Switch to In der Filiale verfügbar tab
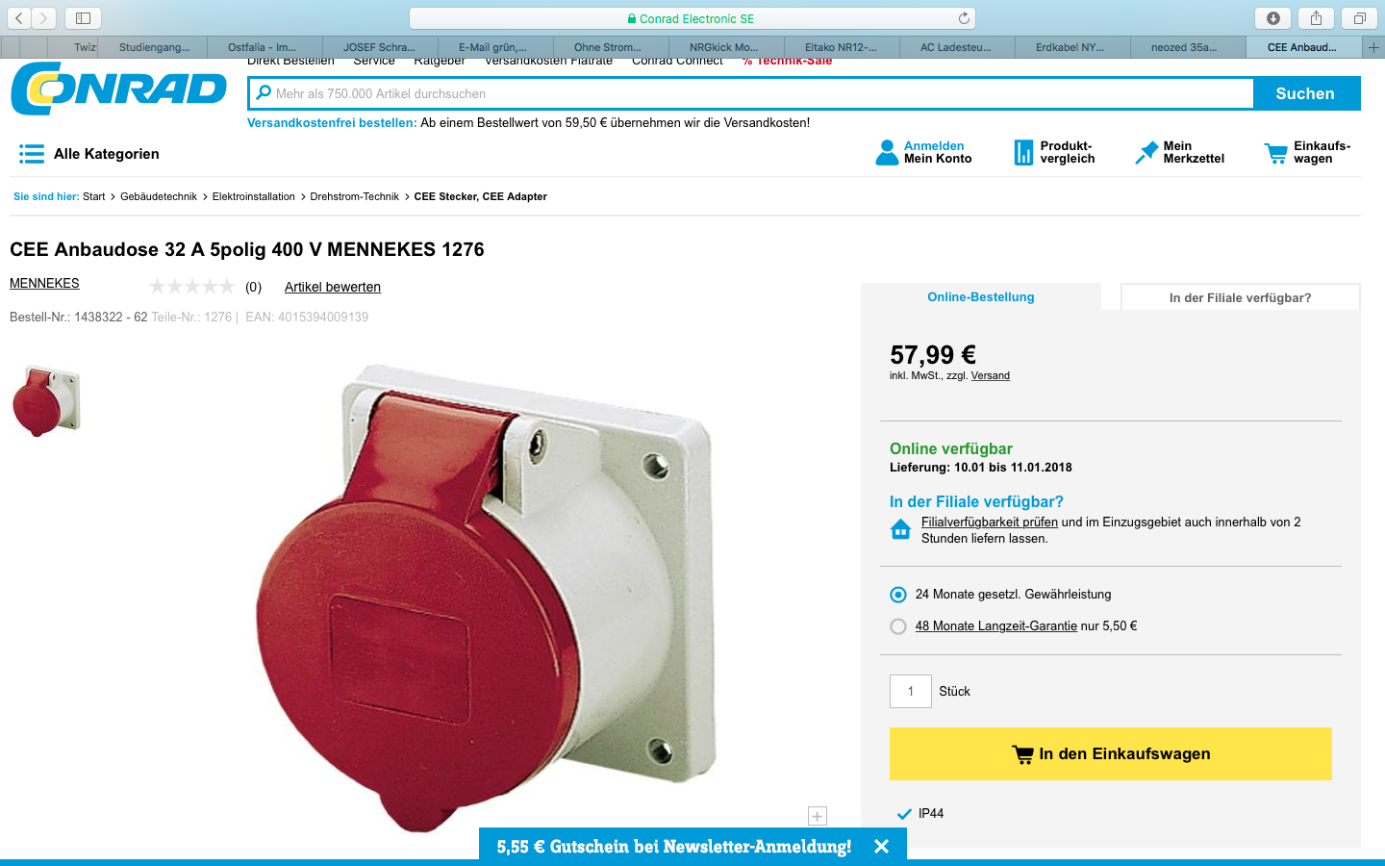The height and width of the screenshot is (866, 1385). click(1240, 297)
